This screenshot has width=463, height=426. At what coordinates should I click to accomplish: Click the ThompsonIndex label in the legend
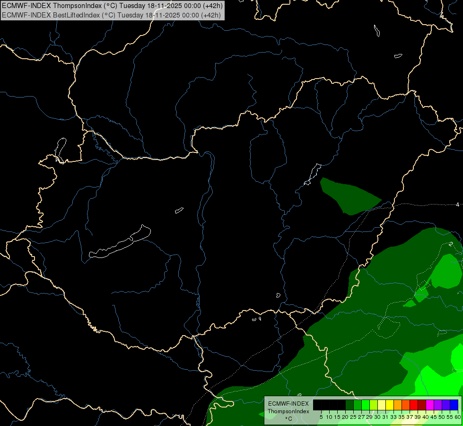click(x=288, y=411)
